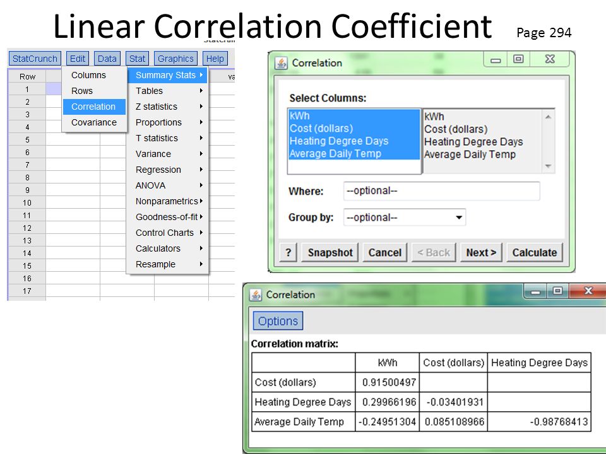
Task: Click the Java icon in Correlation dialog title
Action: pyautogui.click(x=281, y=62)
